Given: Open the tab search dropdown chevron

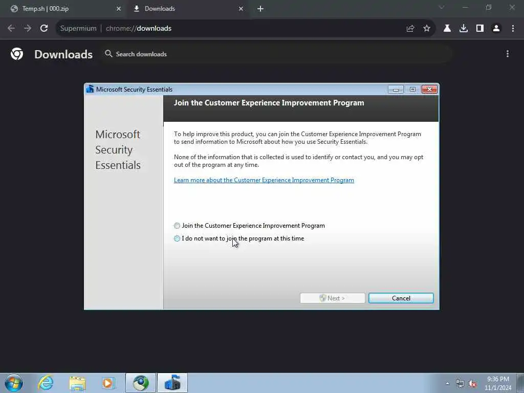Looking at the screenshot, I should [x=442, y=7].
